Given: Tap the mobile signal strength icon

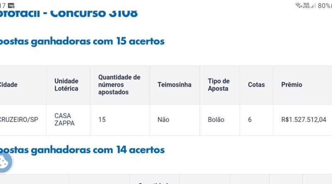Looking at the screenshot, I should pos(313,5).
